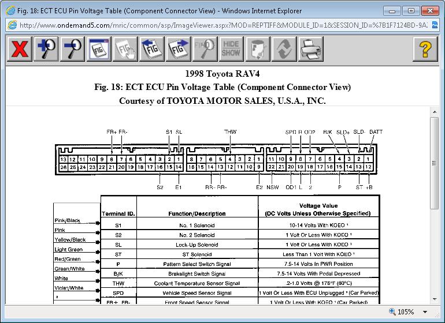Click 'Coolant Temperature Sensor Signal' cell

(x=197, y=283)
